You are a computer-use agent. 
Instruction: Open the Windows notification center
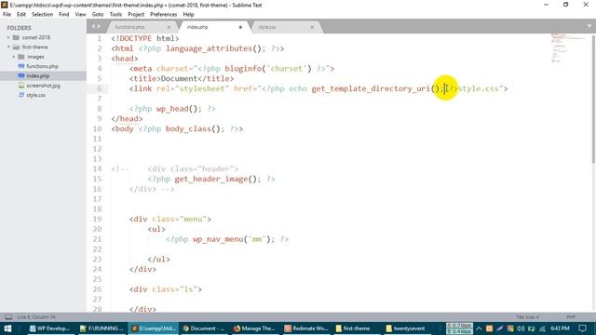[x=582, y=328]
